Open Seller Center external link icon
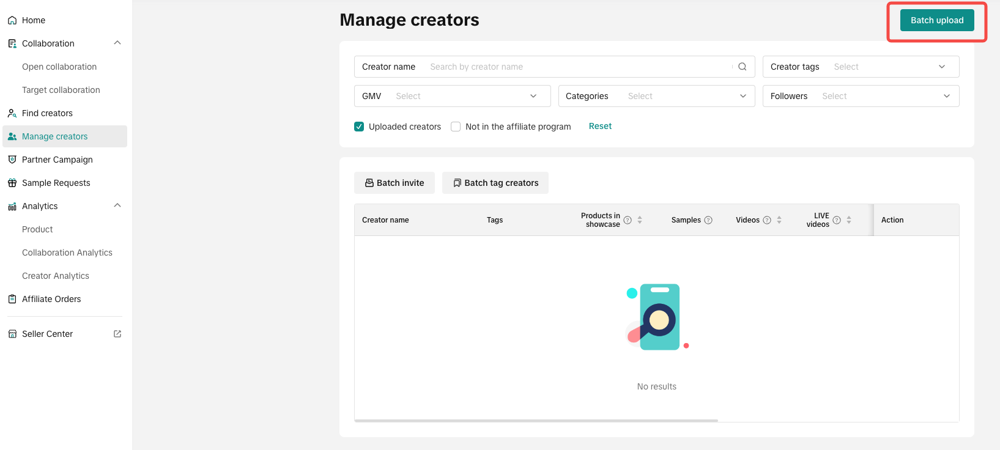Screen dimensions: 1000x450 coord(117,334)
